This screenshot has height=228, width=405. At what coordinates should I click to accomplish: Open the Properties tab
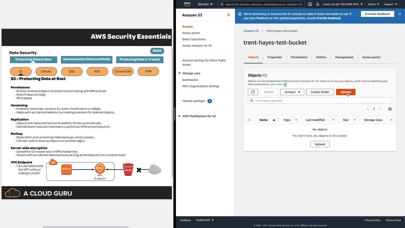point(274,57)
